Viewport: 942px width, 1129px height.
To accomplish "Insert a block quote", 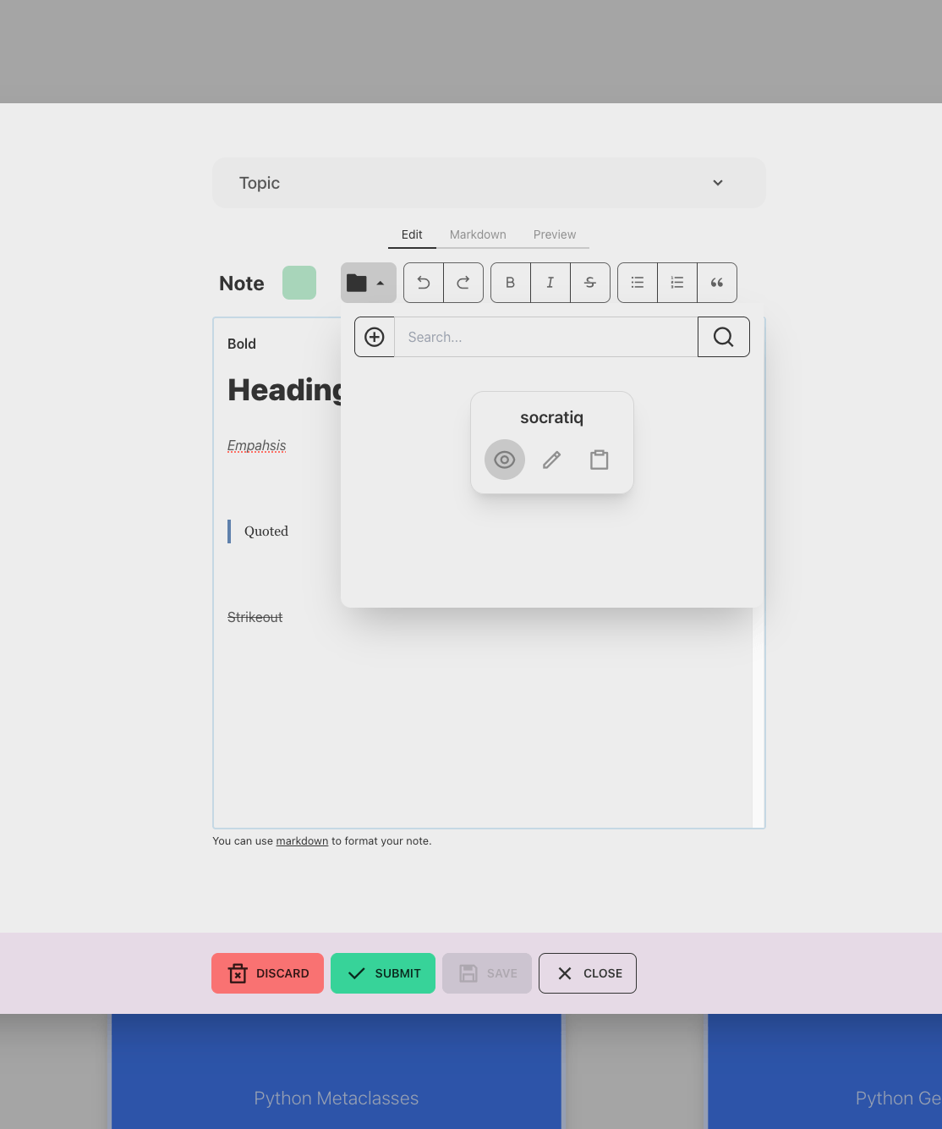I will pyautogui.click(x=717, y=283).
